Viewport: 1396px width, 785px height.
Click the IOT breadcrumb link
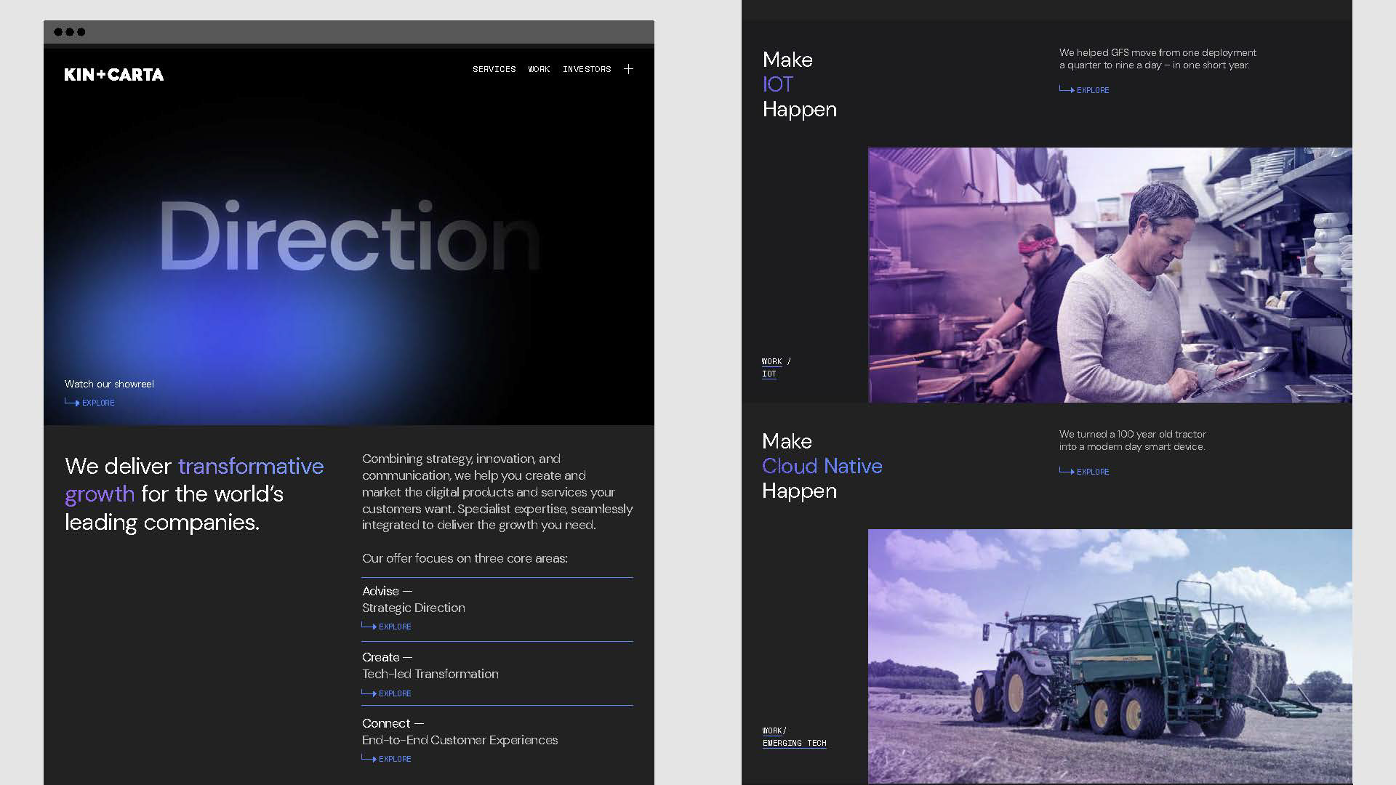click(x=769, y=374)
